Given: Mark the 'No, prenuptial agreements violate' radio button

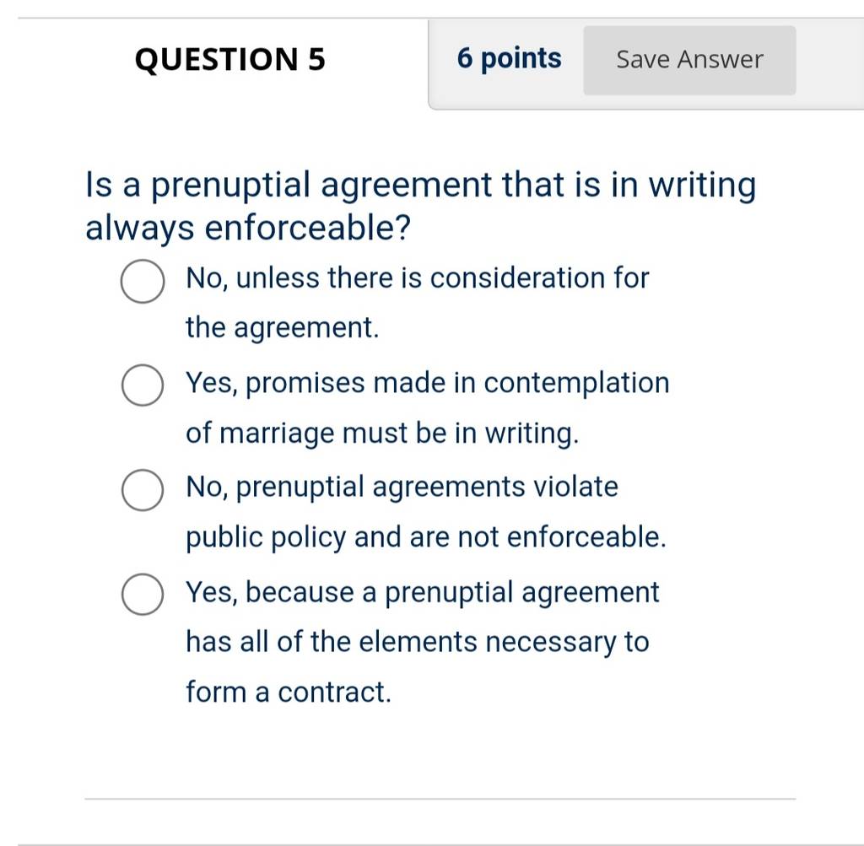Looking at the screenshot, I should point(142,490).
